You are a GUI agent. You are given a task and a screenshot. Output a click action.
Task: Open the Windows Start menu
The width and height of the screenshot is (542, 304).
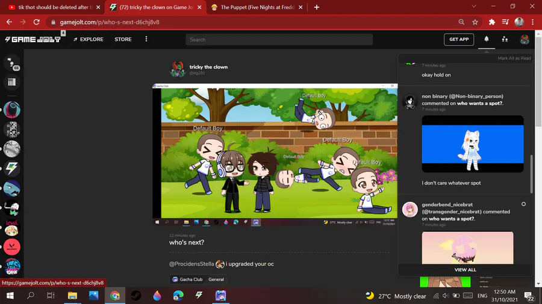coord(10,296)
